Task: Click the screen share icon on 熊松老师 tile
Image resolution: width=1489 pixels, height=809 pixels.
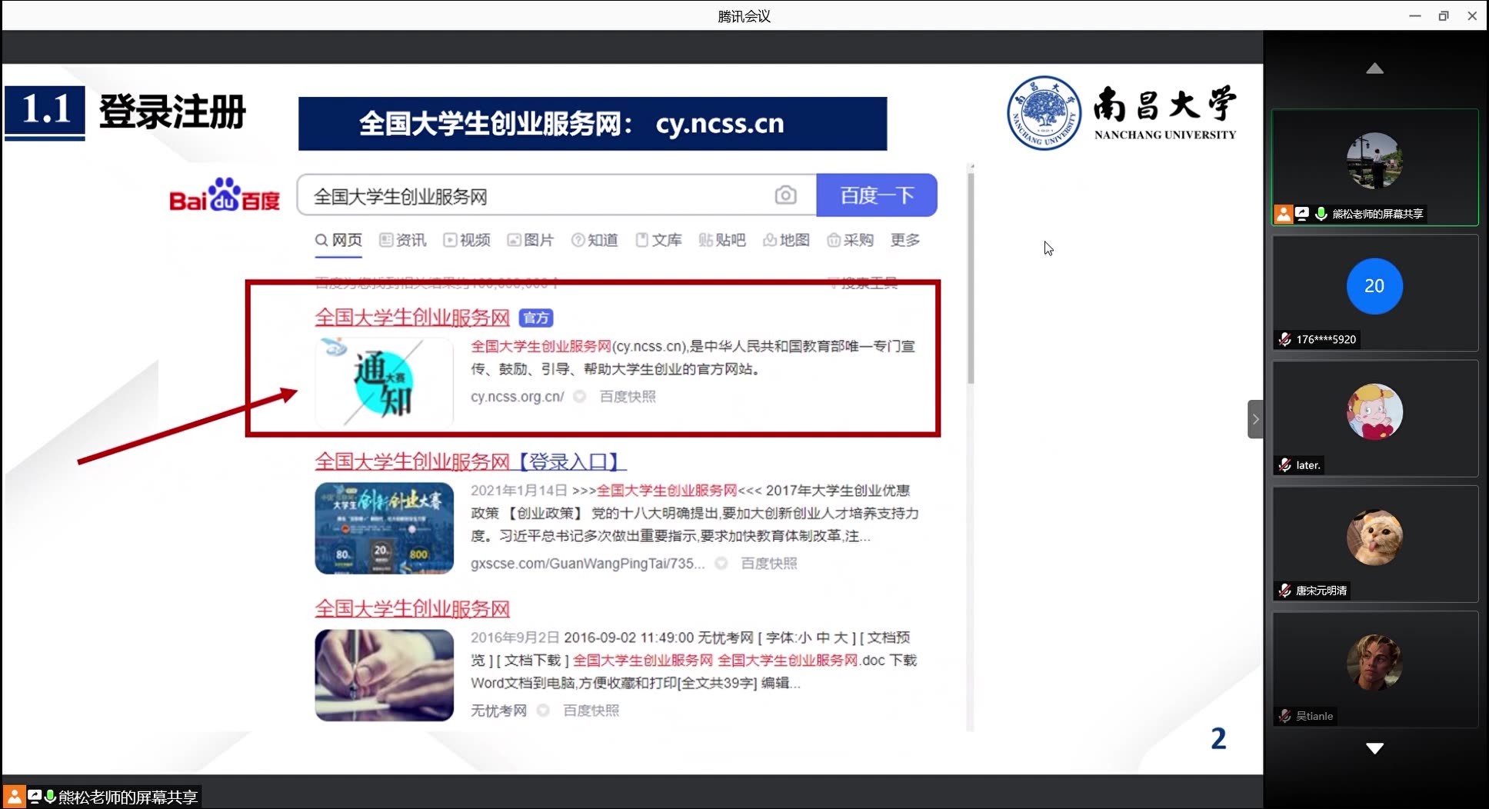Action: (x=1302, y=214)
